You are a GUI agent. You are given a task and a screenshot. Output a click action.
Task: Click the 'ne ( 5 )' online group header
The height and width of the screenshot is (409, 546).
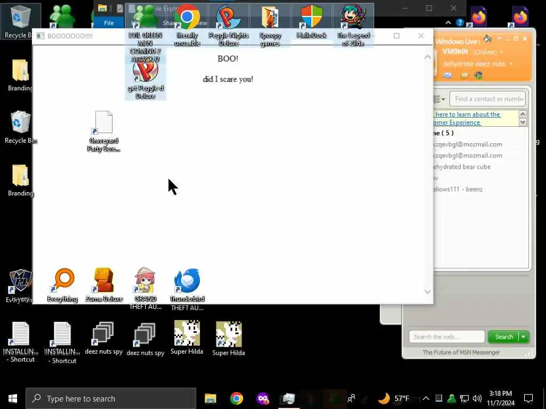pyautogui.click(x=444, y=133)
